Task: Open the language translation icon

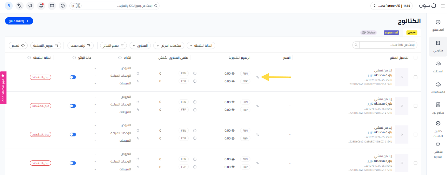Action: tap(19, 6)
